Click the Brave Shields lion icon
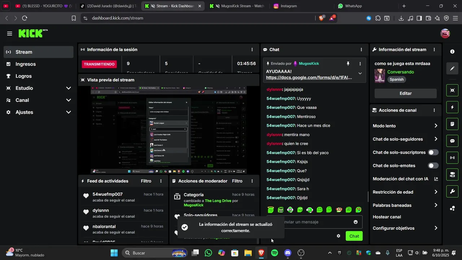This screenshot has height=260, width=462. [x=321, y=18]
